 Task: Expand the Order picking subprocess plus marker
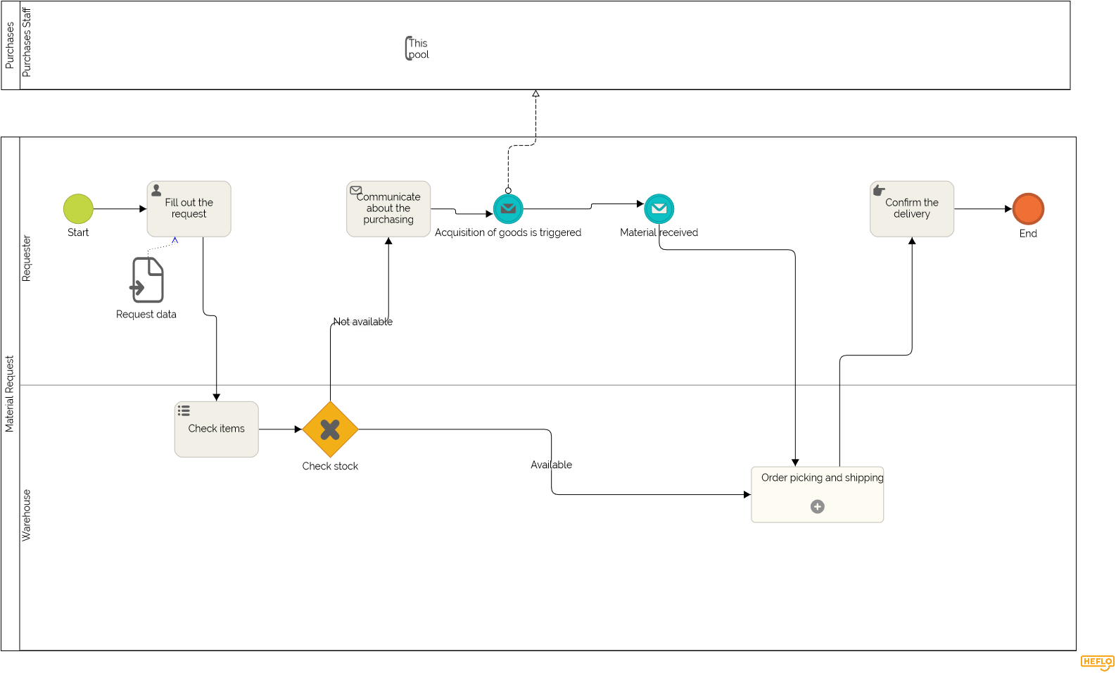pos(818,507)
